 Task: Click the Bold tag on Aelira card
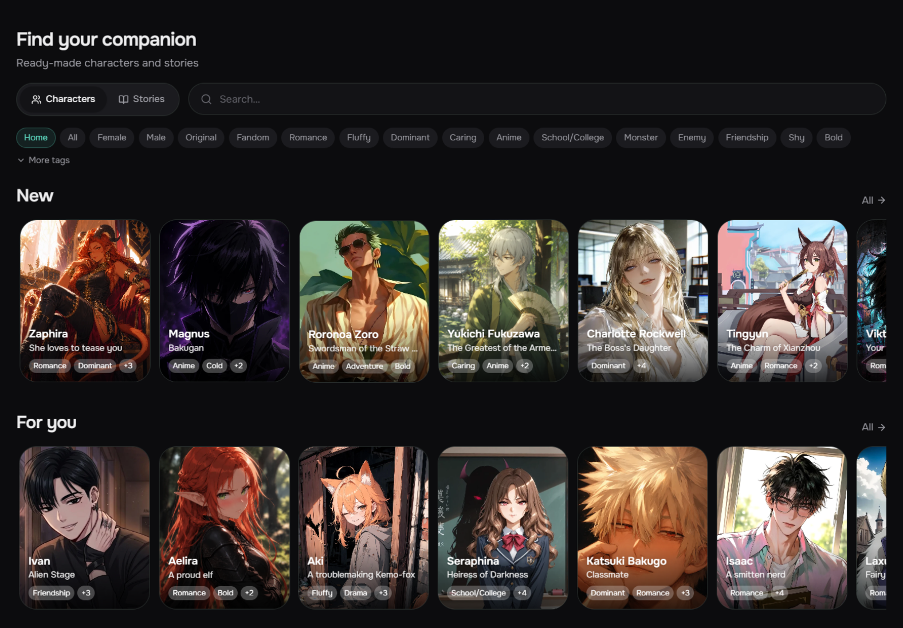click(226, 593)
